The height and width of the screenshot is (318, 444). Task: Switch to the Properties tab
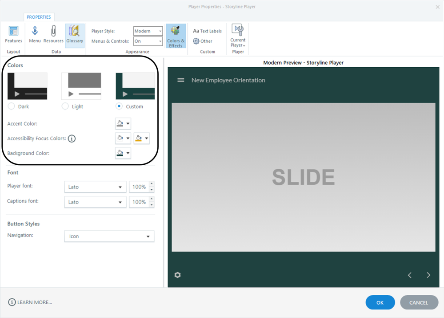(39, 17)
